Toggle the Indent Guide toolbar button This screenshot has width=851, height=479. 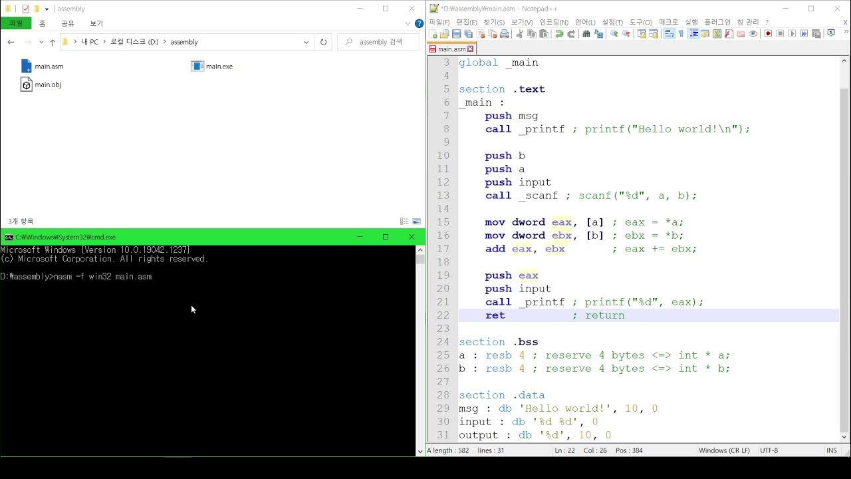tap(693, 33)
